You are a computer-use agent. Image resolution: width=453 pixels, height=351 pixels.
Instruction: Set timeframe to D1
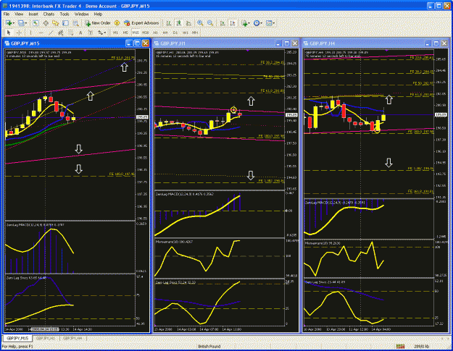[175, 33]
